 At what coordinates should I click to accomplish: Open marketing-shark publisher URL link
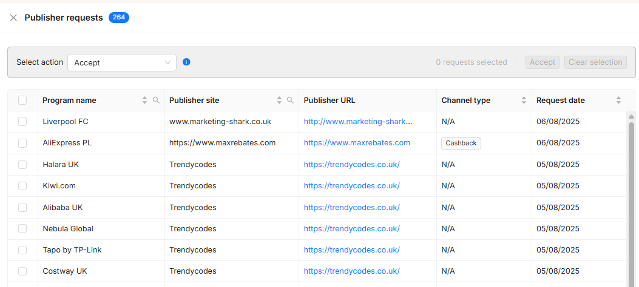point(357,122)
